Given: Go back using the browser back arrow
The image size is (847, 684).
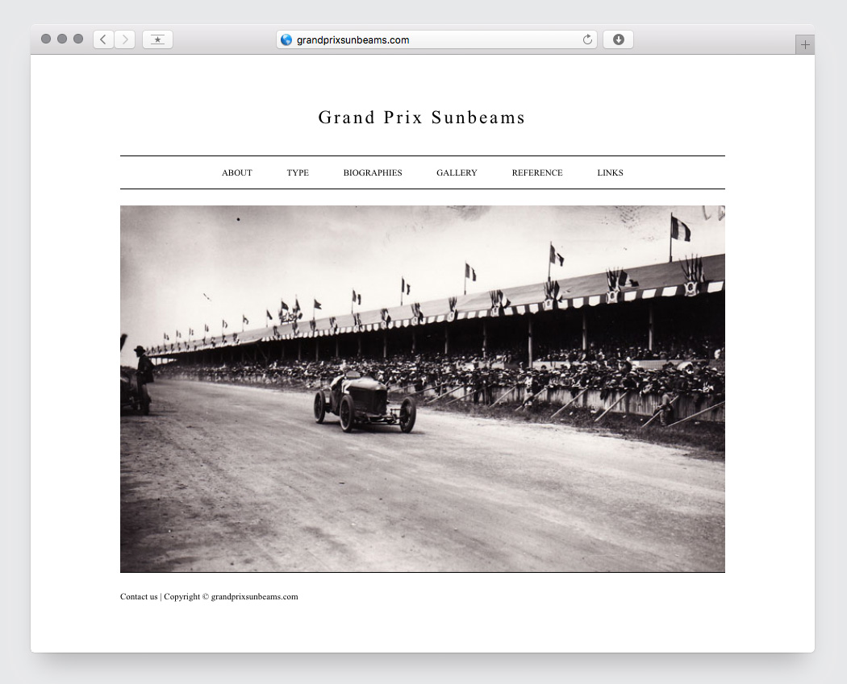Looking at the screenshot, I should (x=103, y=39).
